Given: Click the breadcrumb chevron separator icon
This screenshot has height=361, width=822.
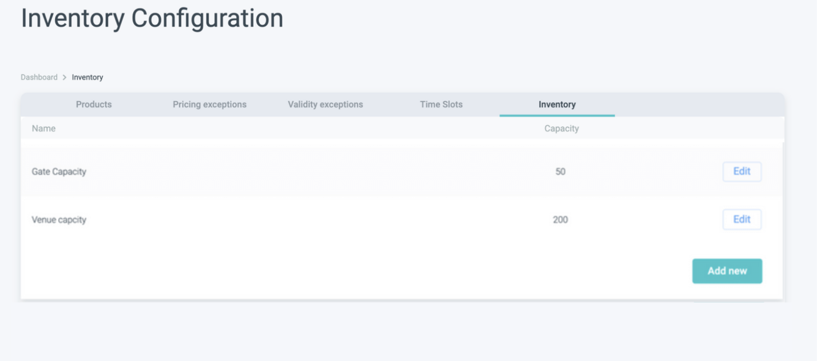Looking at the screenshot, I should pyautogui.click(x=65, y=77).
